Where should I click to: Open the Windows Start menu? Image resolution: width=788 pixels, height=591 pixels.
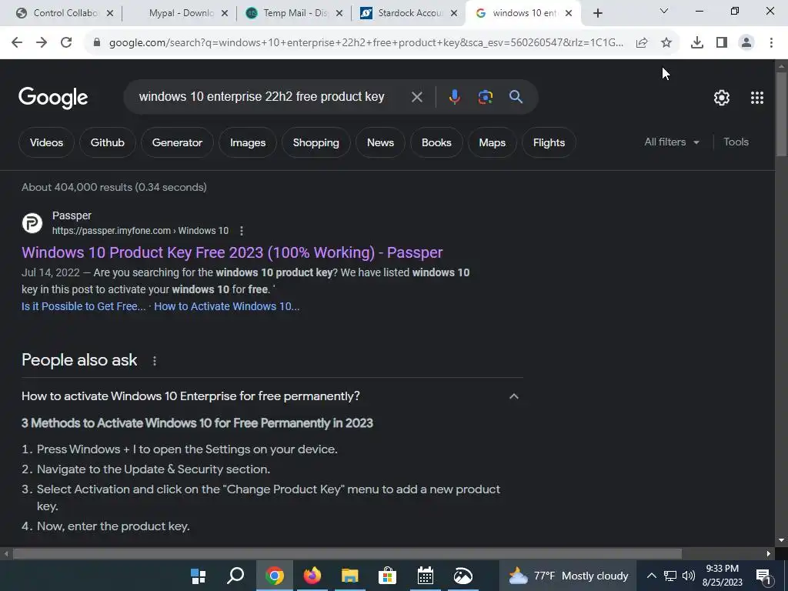[199, 576]
